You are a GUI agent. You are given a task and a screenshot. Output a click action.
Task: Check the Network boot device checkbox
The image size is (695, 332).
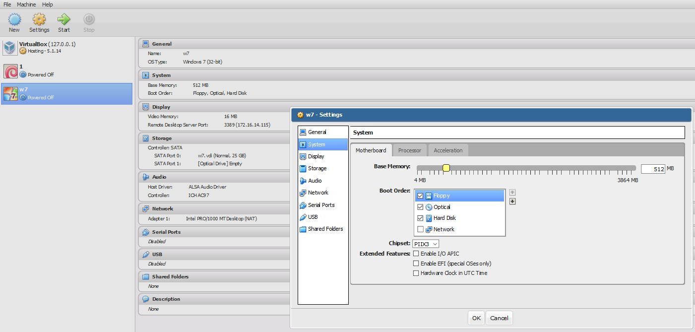tap(420, 229)
